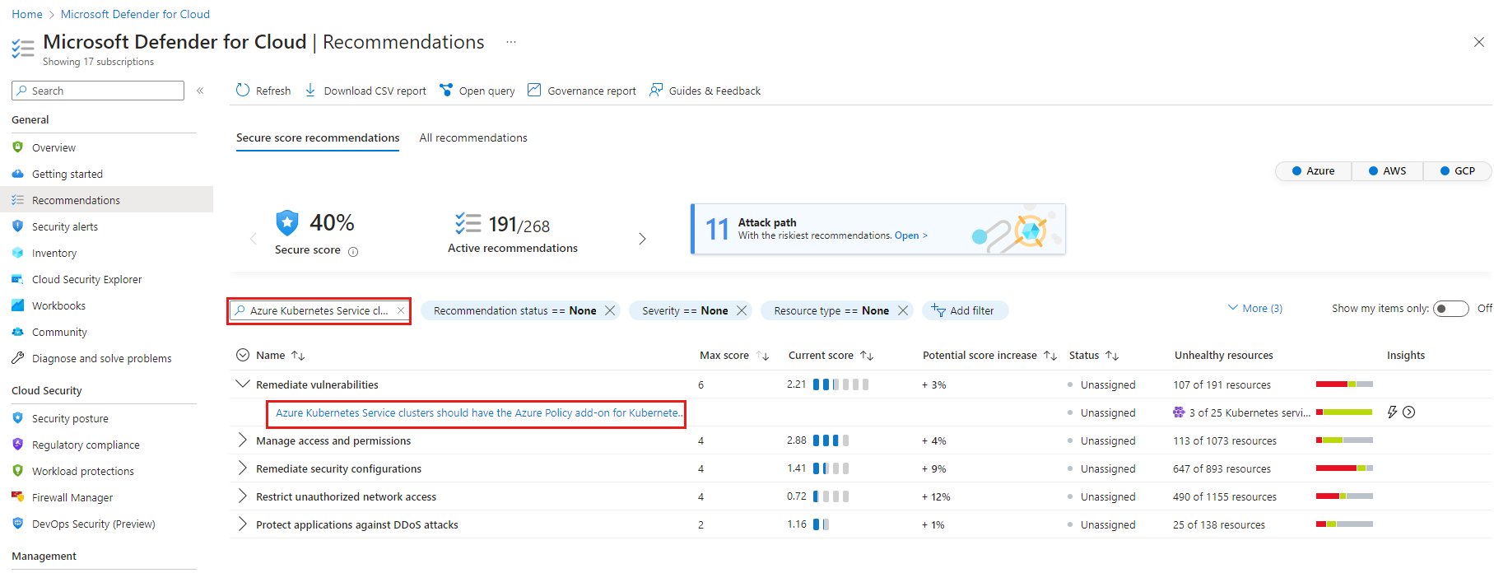Select Recommendations in the sidebar menu

tap(106, 200)
